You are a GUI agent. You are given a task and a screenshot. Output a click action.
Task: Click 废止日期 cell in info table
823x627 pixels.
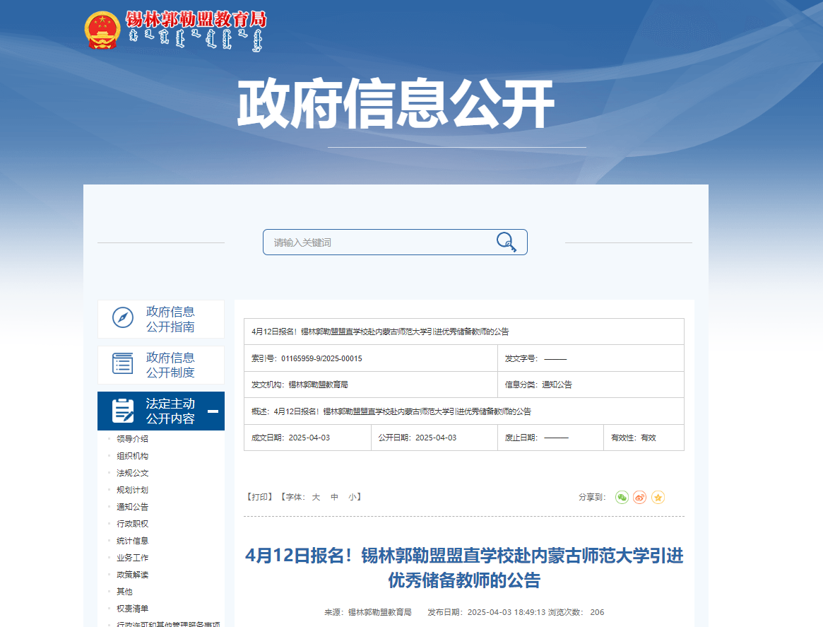pos(550,438)
